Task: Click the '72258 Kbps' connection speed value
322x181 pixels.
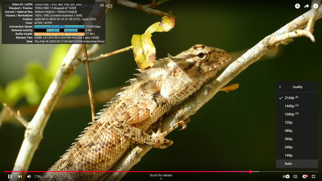Action: coord(93,27)
